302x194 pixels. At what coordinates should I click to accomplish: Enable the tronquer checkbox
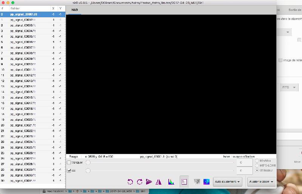pos(69,162)
